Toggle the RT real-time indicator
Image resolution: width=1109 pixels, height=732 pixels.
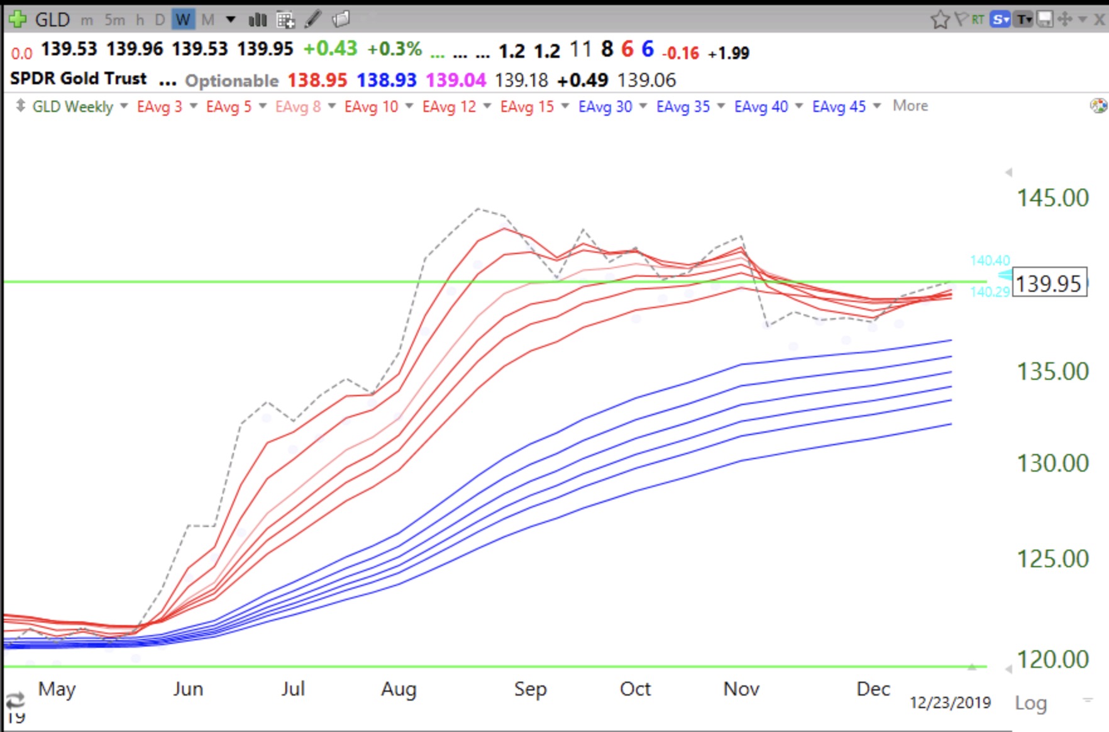point(978,19)
